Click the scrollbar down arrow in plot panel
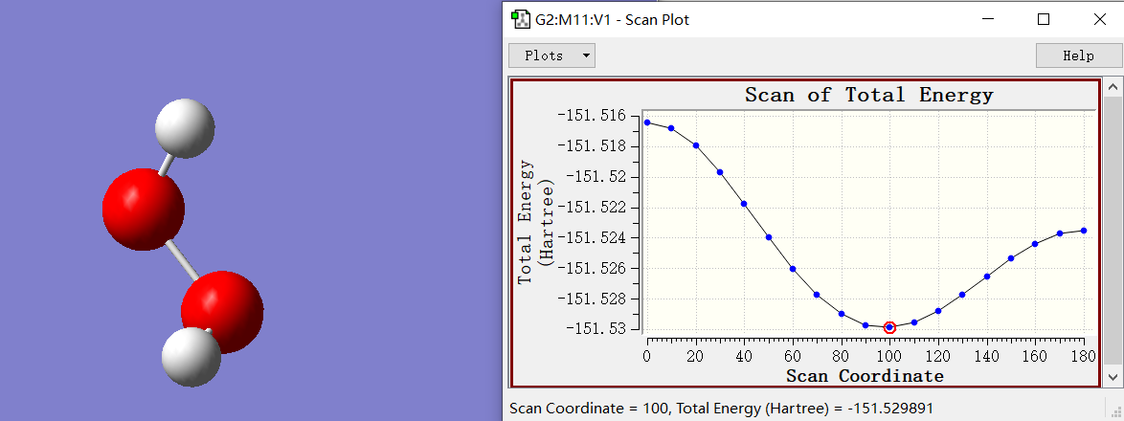This screenshot has width=1124, height=421. 1113,376
